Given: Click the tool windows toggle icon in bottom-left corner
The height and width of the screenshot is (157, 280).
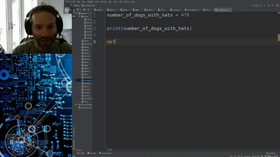Looking at the screenshot, I should [74, 156].
